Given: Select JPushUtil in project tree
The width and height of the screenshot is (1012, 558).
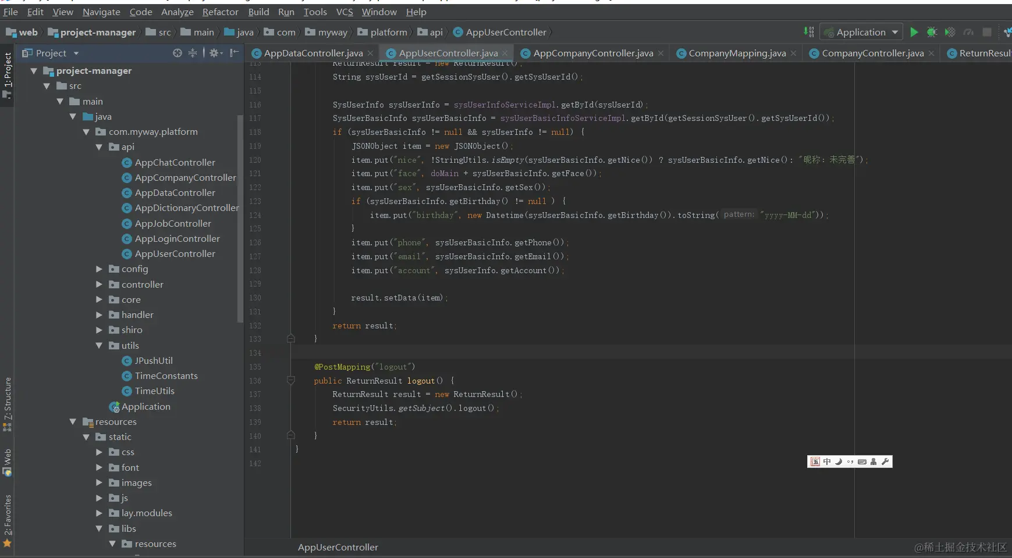Looking at the screenshot, I should click(x=154, y=361).
